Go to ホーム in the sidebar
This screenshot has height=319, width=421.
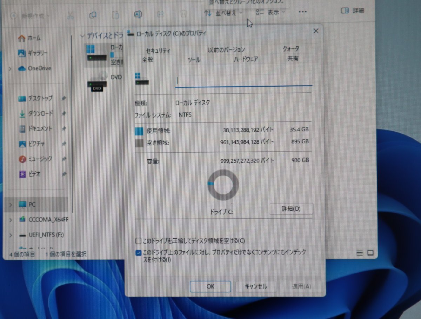29,38
